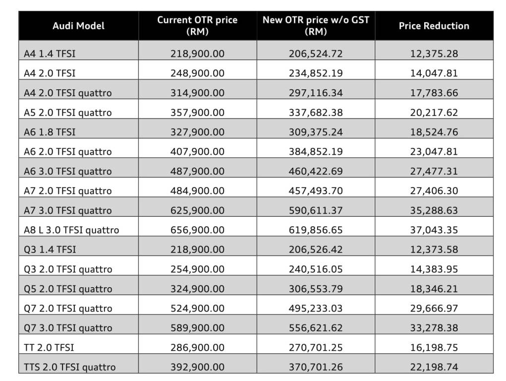
Task: Click the Price Reduction column header
Action: (x=434, y=26)
